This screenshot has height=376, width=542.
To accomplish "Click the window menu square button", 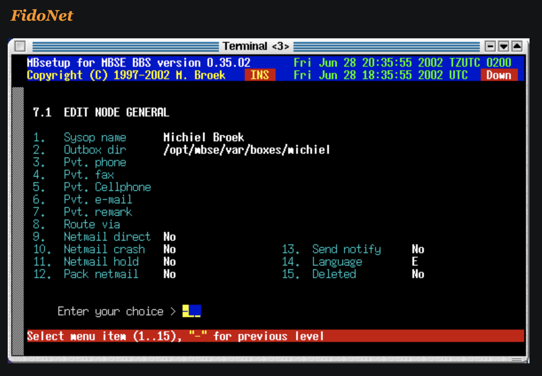I will click(x=20, y=46).
